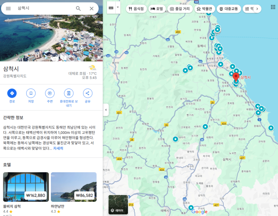Open 하얀낭만 hotel photo card
Screen dimensions: 278x216
74,187
